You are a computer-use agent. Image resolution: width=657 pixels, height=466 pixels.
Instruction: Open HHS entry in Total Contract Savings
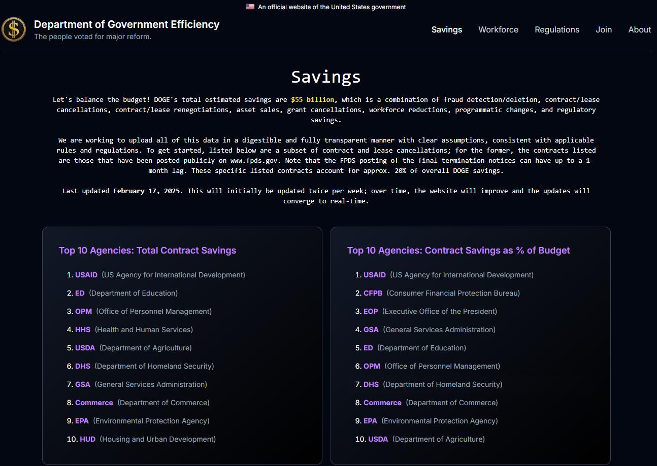click(x=83, y=330)
